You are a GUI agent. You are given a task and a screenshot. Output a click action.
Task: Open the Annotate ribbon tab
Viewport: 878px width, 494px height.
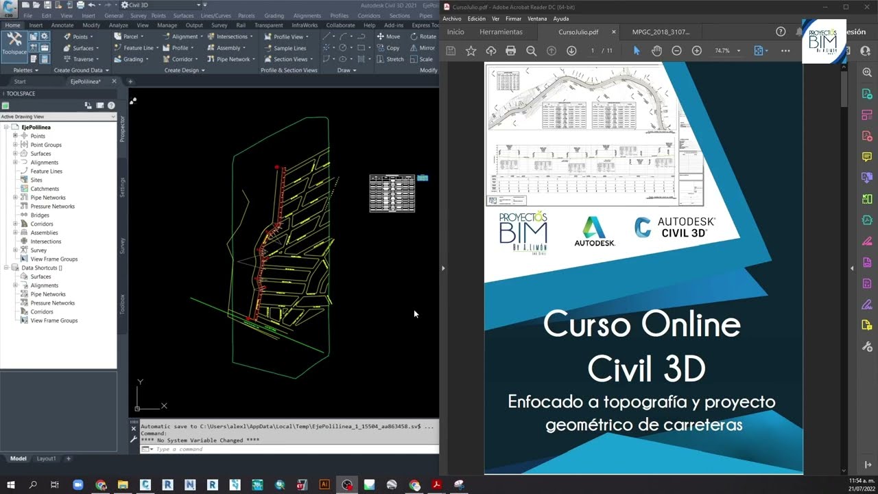click(x=62, y=25)
